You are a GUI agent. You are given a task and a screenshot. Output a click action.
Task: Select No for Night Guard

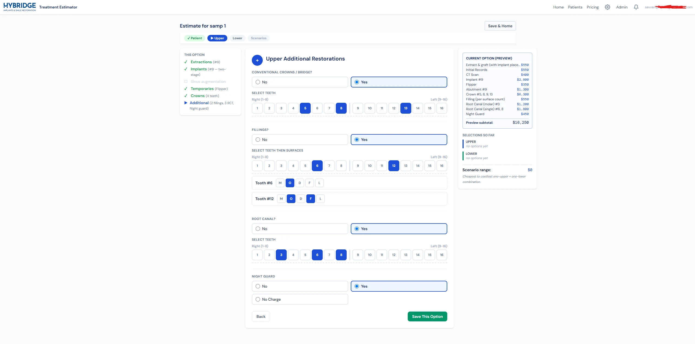300,286
